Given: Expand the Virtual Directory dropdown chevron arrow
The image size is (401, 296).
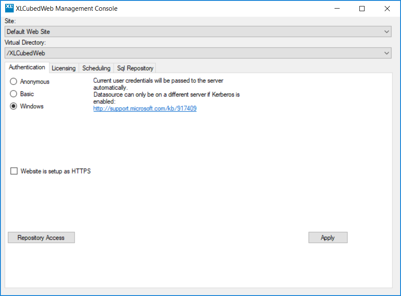Looking at the screenshot, I should 386,53.
